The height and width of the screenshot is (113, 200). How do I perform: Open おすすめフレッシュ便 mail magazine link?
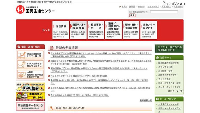tap(168, 104)
